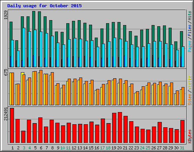The width and height of the screenshot is (194, 152).
Task: Select day 15 on the date axis
Action: (91, 148)
